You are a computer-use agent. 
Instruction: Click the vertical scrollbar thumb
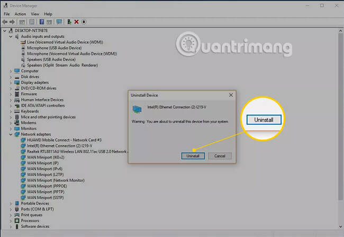pyautogui.click(x=340, y=116)
